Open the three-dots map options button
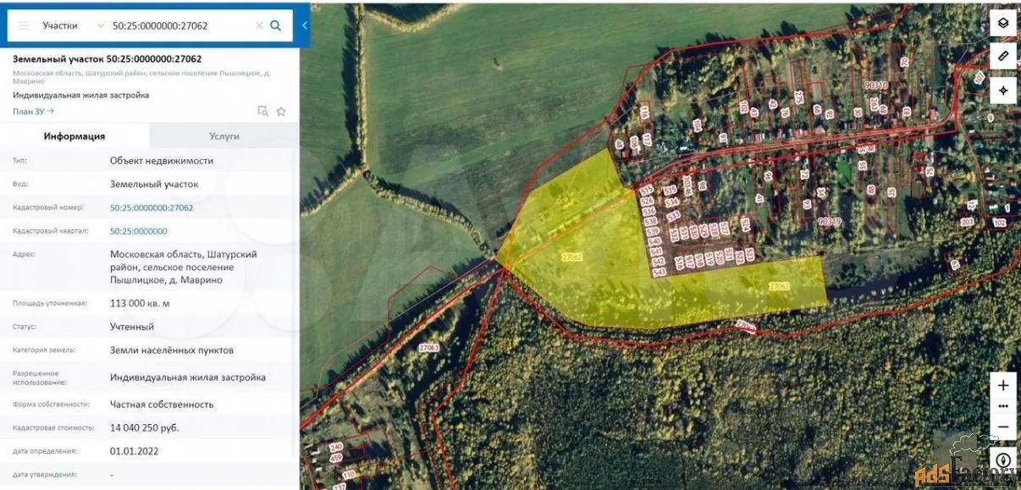This screenshot has width=1021, height=490. click(1003, 406)
